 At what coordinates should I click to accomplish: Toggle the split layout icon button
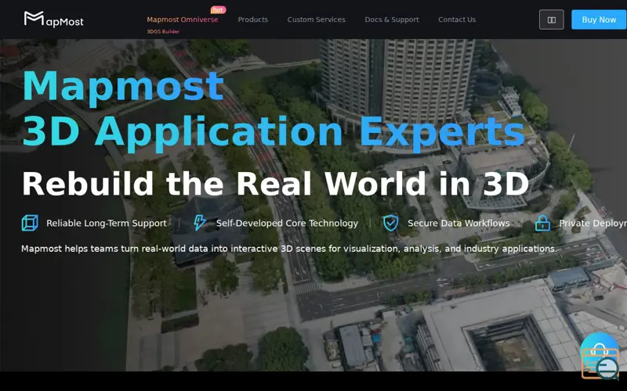tap(552, 20)
